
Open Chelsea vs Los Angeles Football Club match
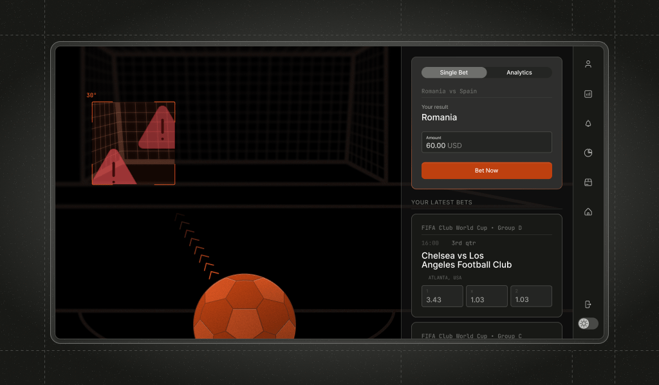pos(467,260)
